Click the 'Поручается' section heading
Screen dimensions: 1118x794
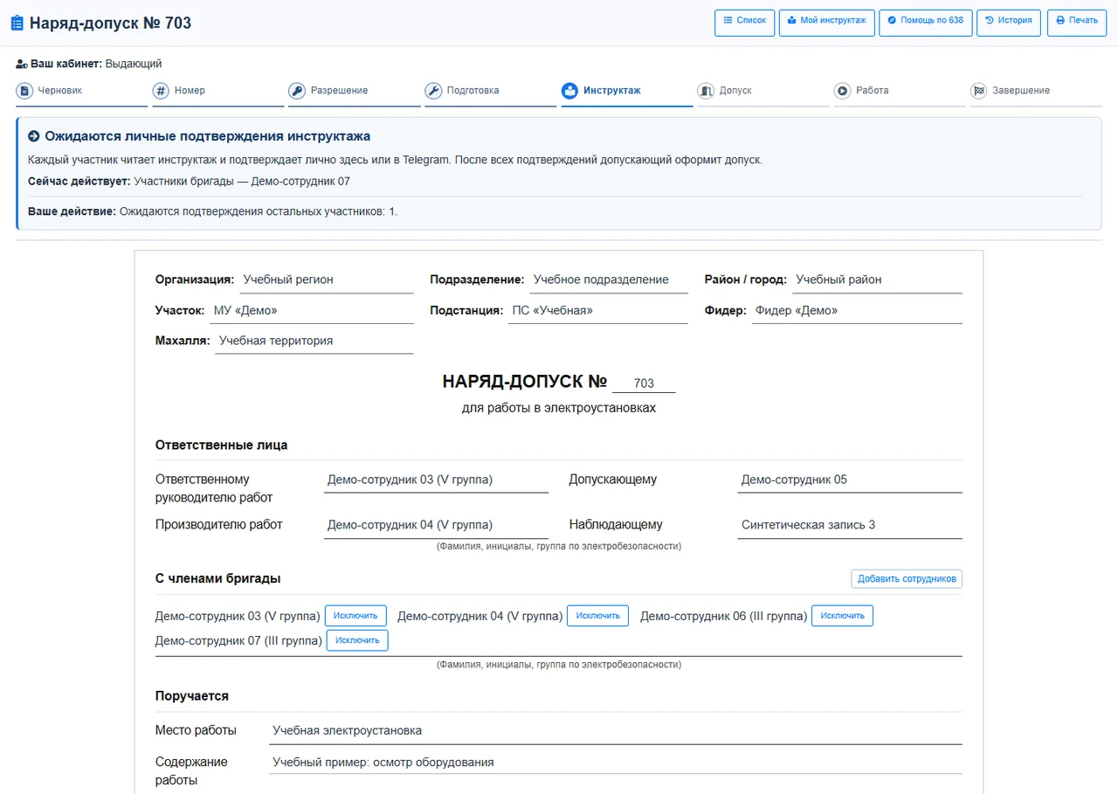(x=192, y=696)
